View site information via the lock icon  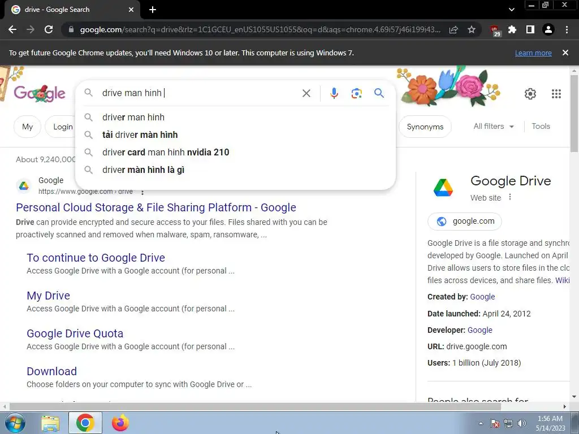point(71,29)
